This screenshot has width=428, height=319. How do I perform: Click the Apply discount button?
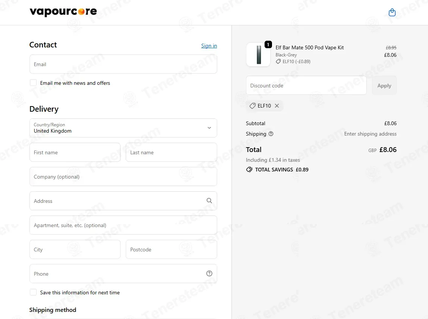tap(384, 86)
